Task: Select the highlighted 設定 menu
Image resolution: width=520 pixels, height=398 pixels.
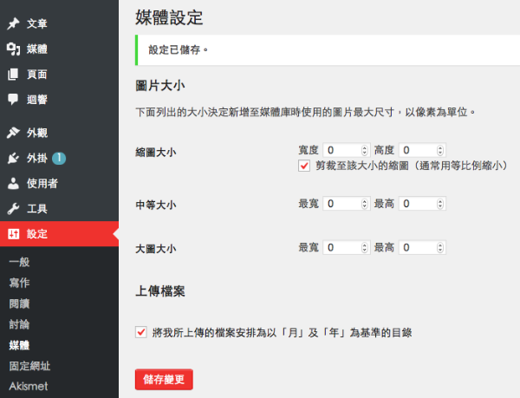Action: click(59, 234)
